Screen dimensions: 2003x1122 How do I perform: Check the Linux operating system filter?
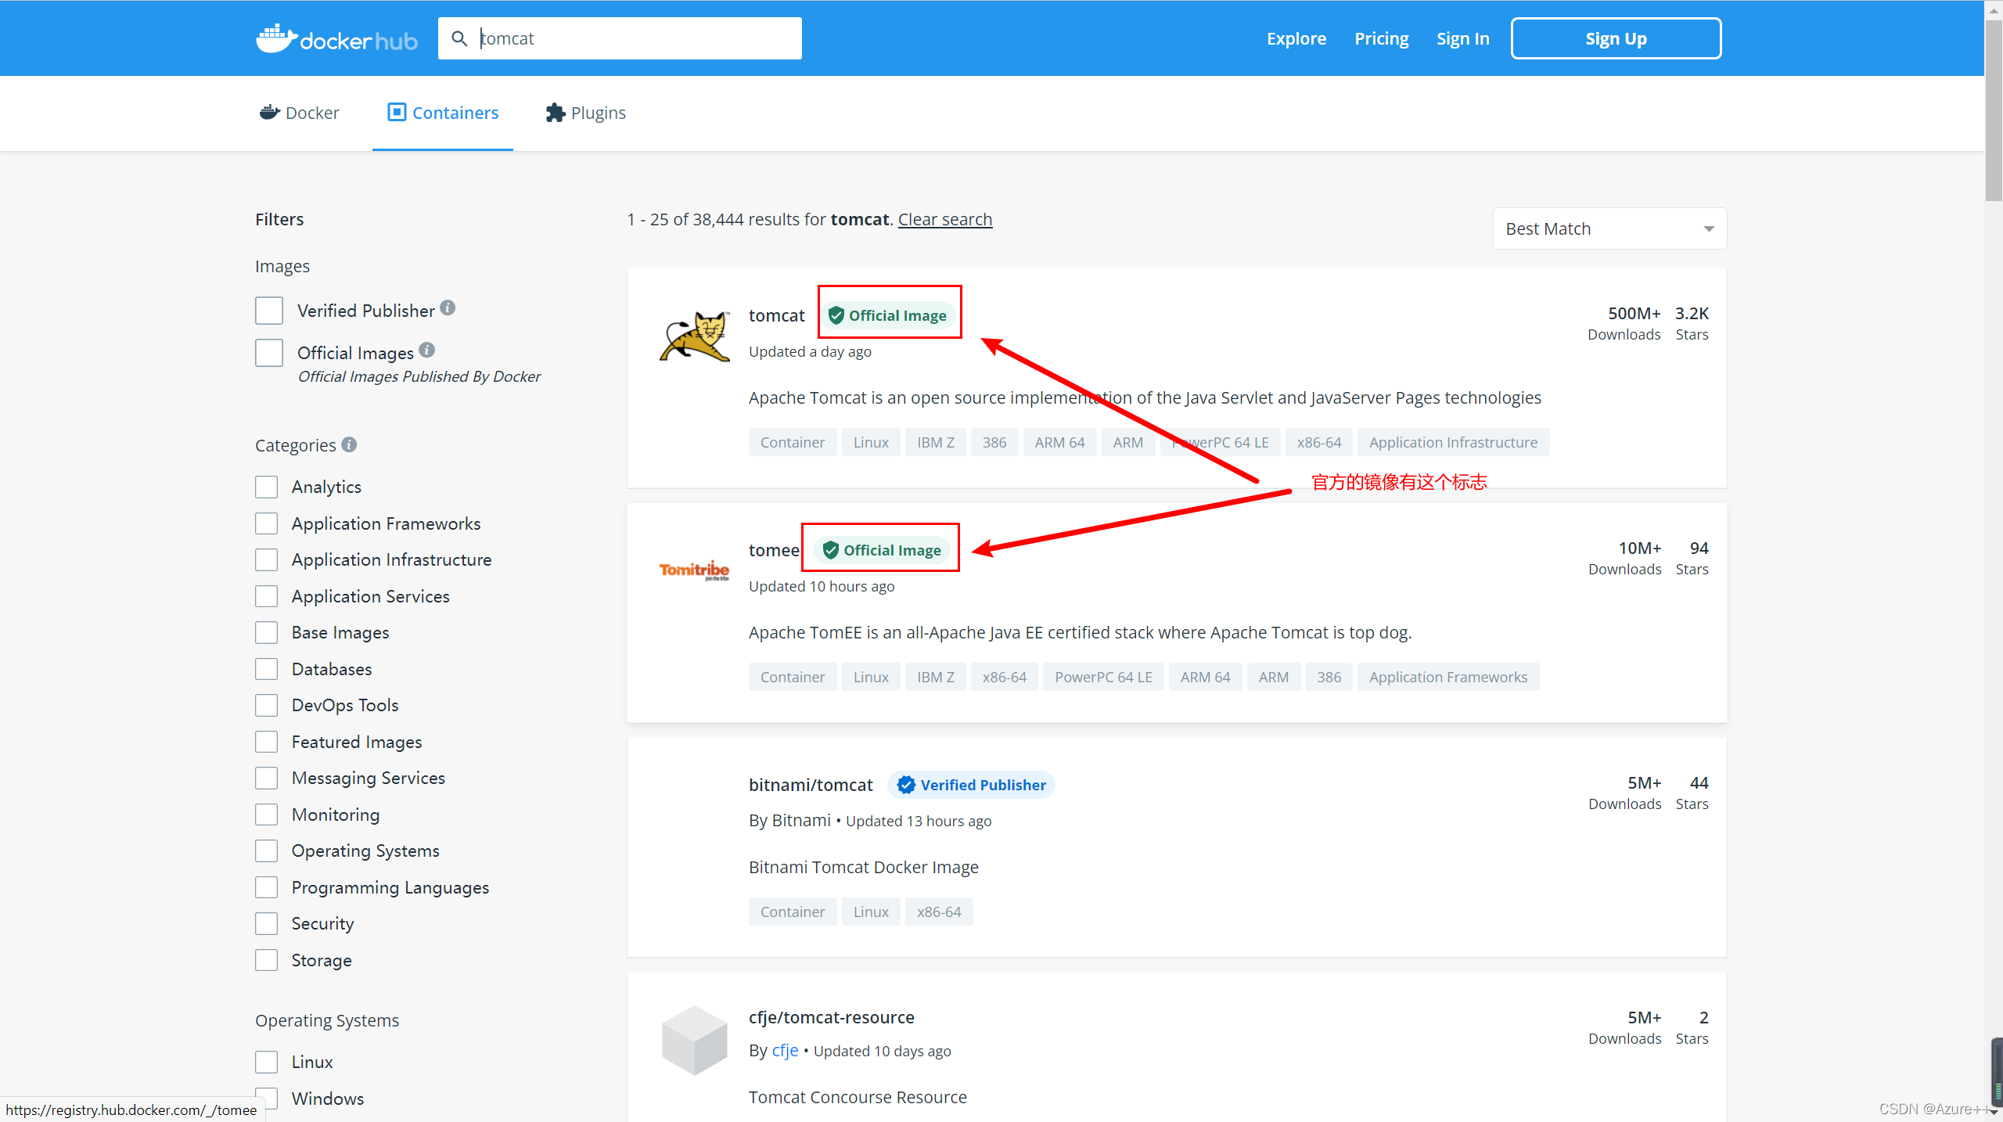(266, 1062)
